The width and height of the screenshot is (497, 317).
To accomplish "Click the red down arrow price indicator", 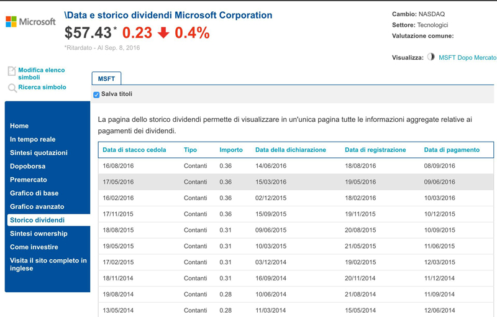I will tap(163, 33).
